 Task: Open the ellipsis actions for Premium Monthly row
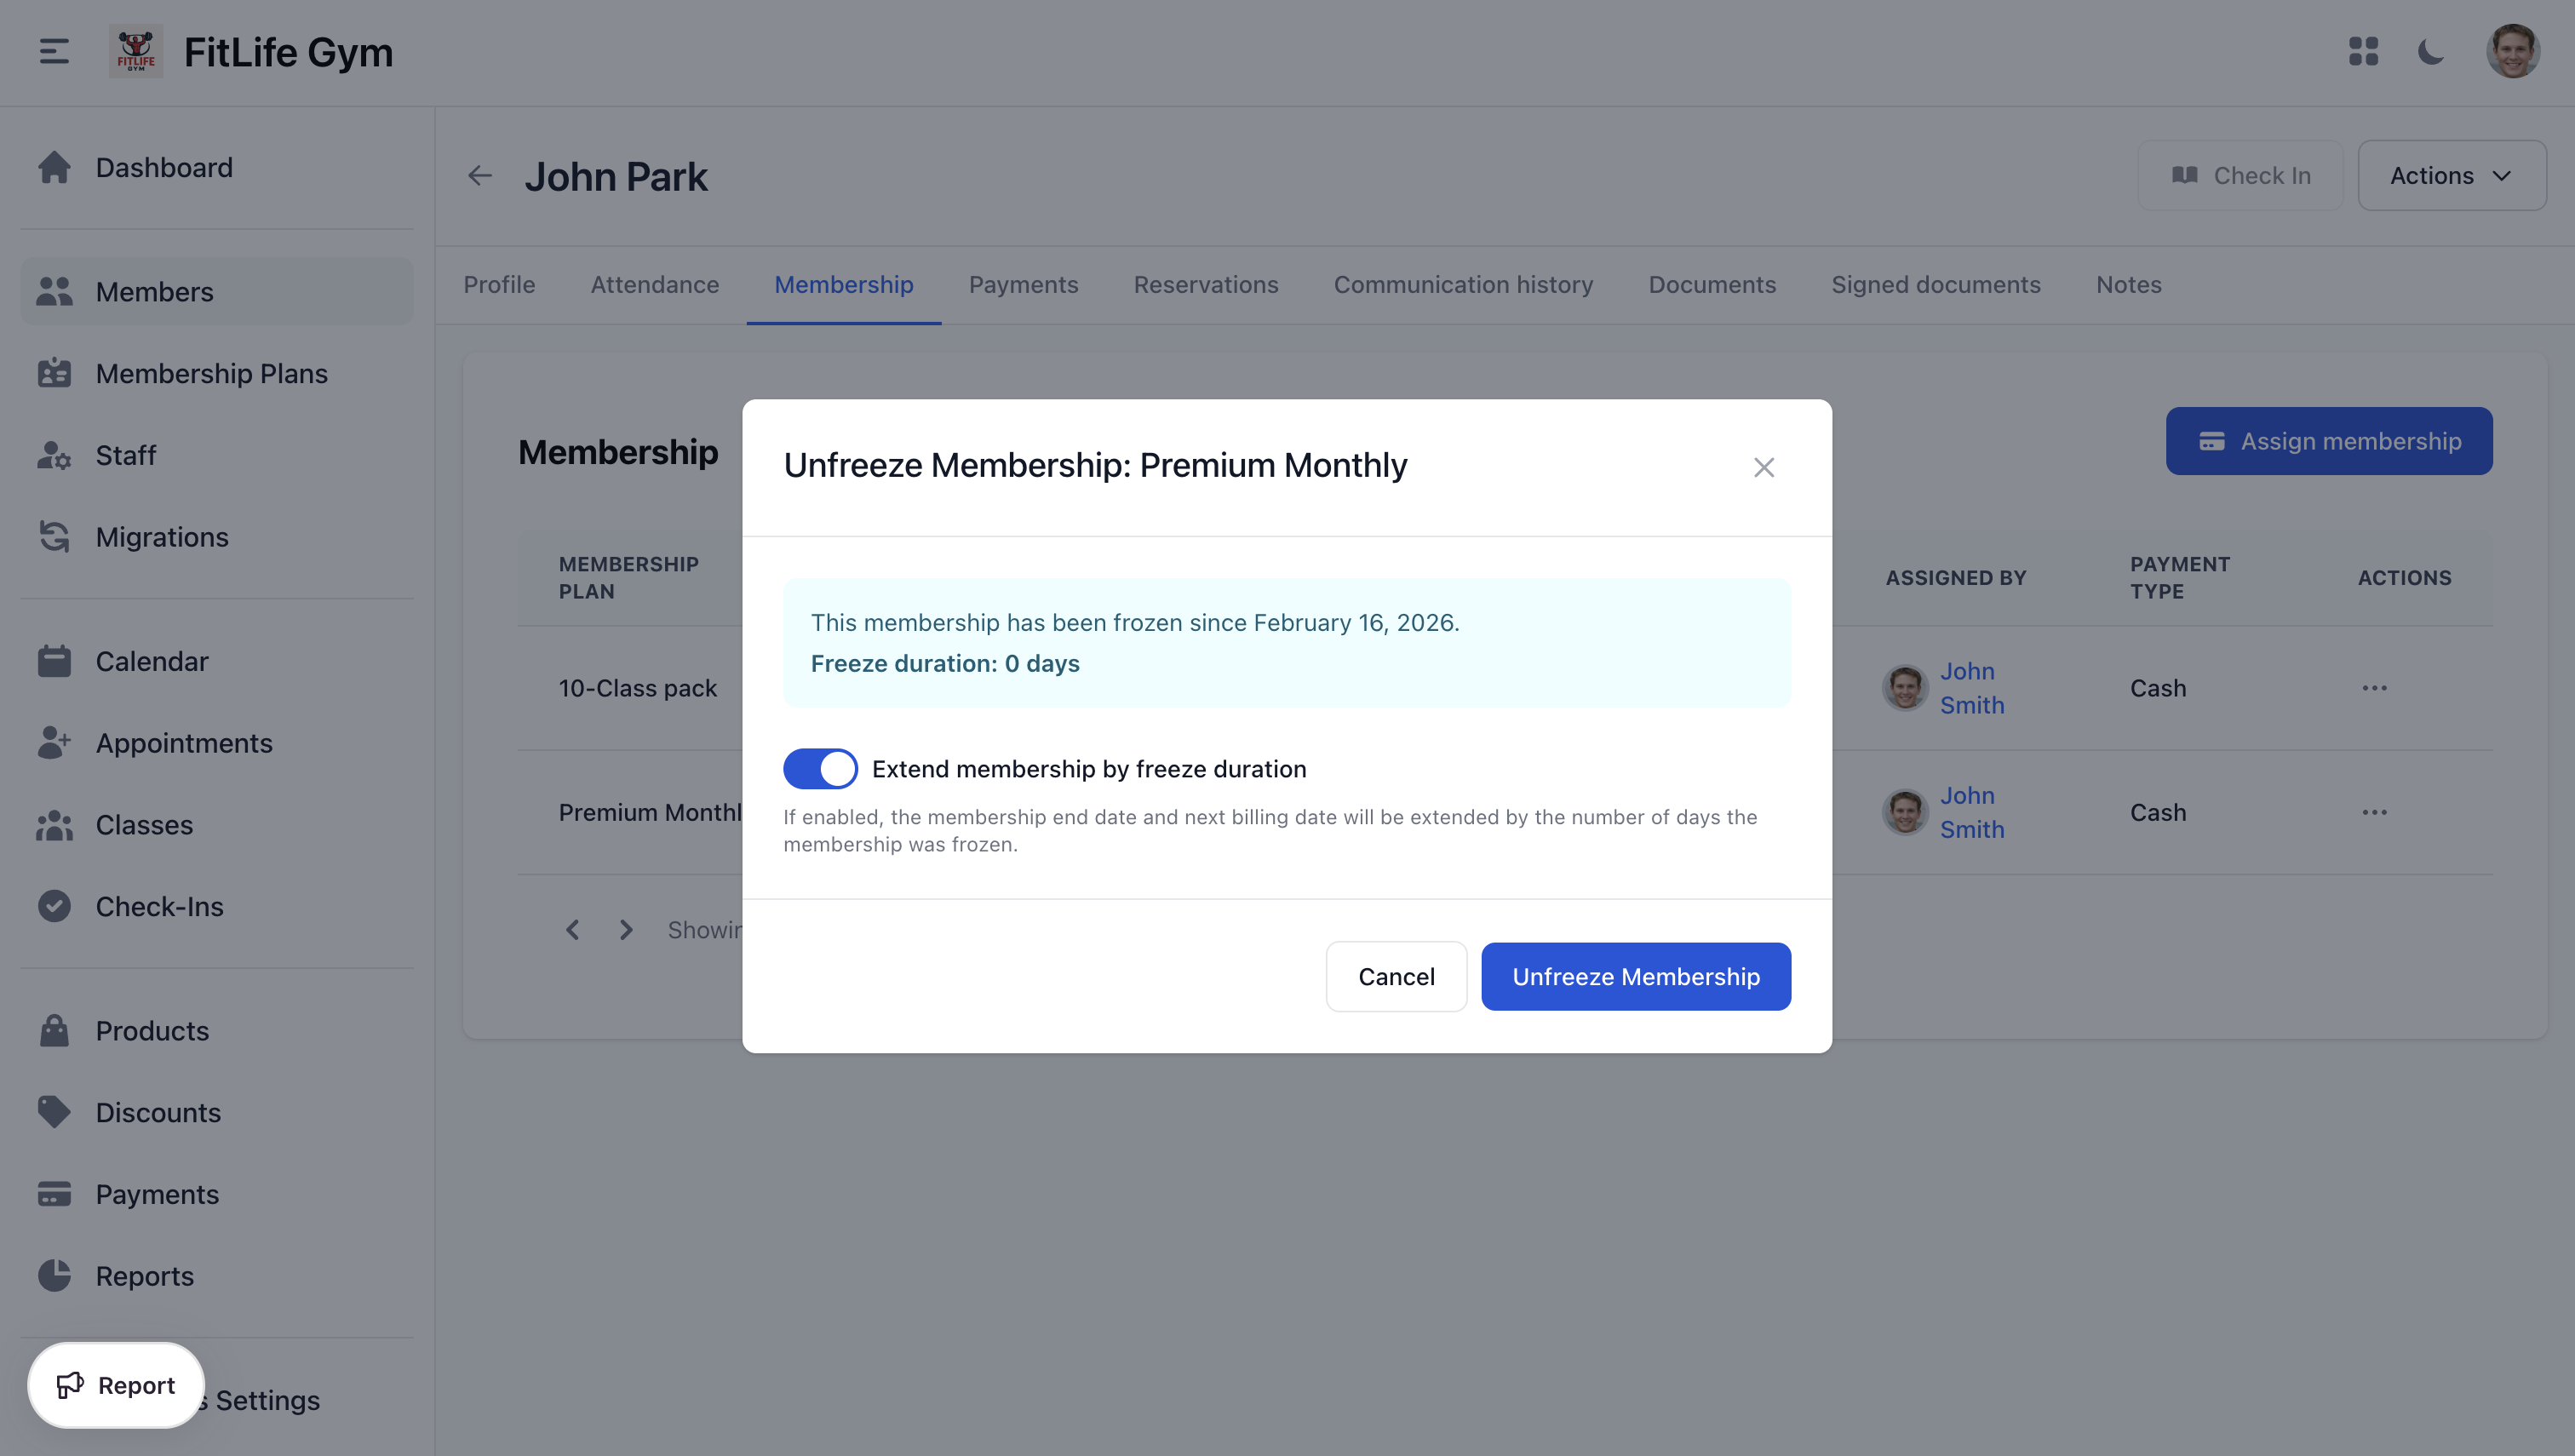tap(2375, 812)
